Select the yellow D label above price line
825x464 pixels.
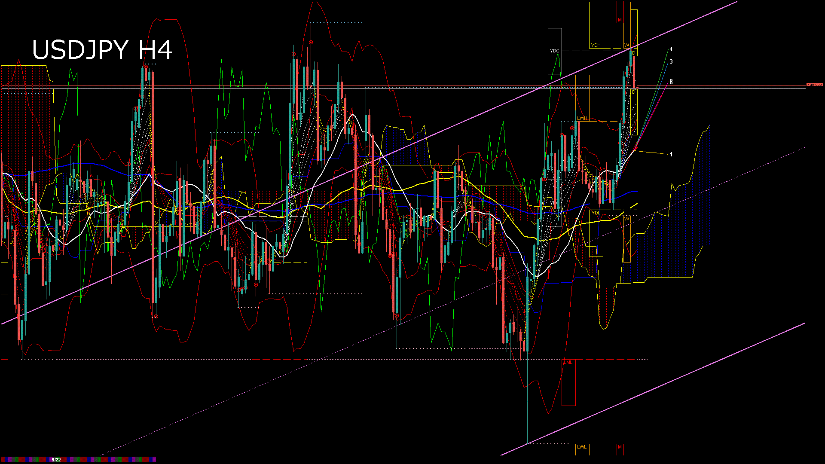point(634,53)
